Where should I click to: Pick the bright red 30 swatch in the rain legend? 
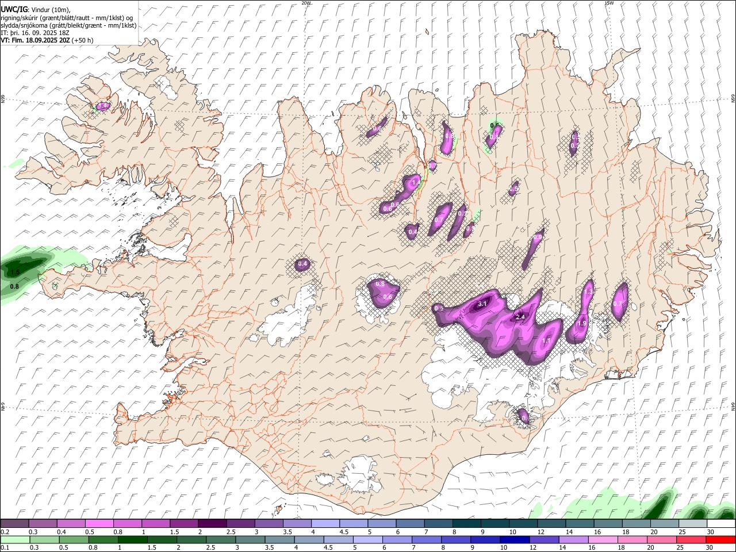720,540
